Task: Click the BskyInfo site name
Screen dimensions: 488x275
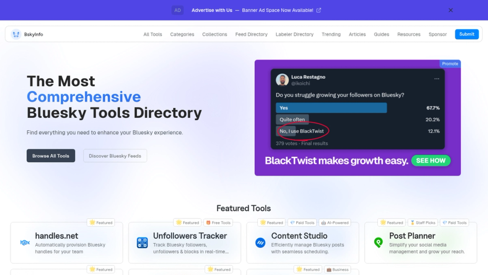Action: pyautogui.click(x=34, y=34)
